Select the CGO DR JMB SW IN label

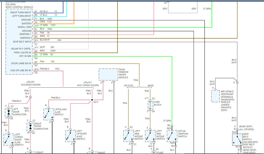tap(21, 70)
